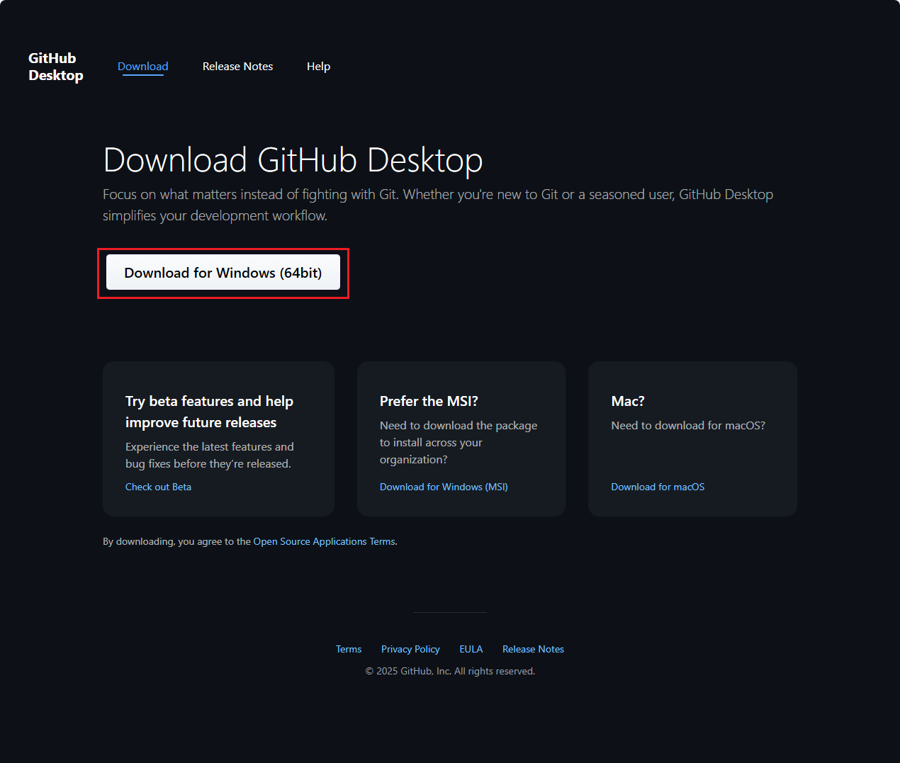
Task: Click the 'Prefer the MSI?' card
Action: click(461, 439)
